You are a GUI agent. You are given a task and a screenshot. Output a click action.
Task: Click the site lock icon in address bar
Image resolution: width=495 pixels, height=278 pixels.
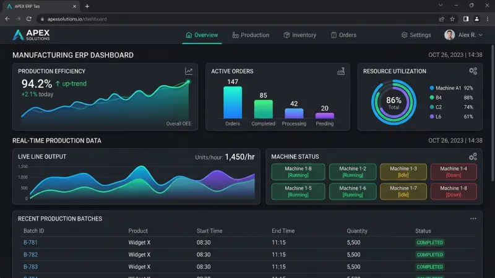(x=42, y=19)
